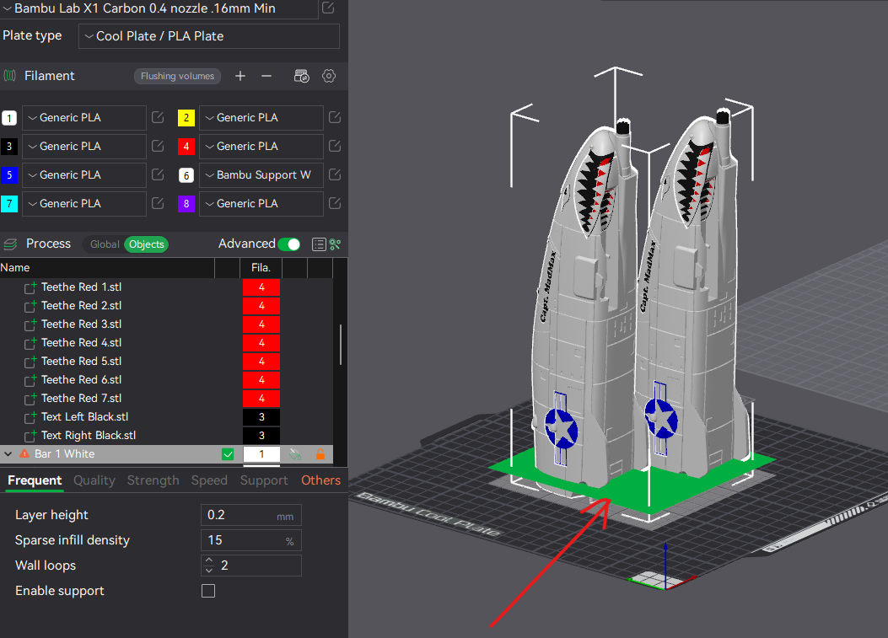Viewport: 888px width, 638px height.
Task: Click the purple swatch for filament 8
Action: [186, 203]
